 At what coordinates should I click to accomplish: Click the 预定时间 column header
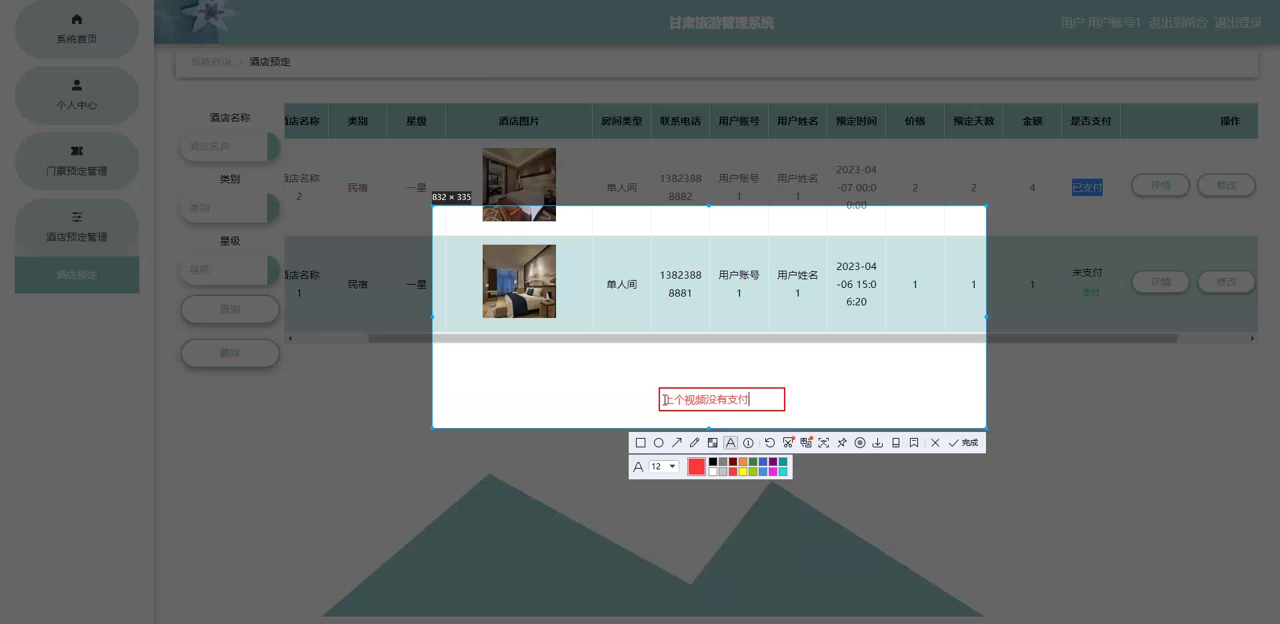(x=856, y=121)
